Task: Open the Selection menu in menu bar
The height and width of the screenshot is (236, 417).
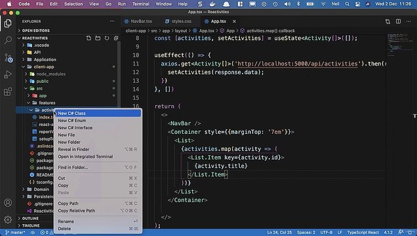Action: pyautogui.click(x=73, y=4)
